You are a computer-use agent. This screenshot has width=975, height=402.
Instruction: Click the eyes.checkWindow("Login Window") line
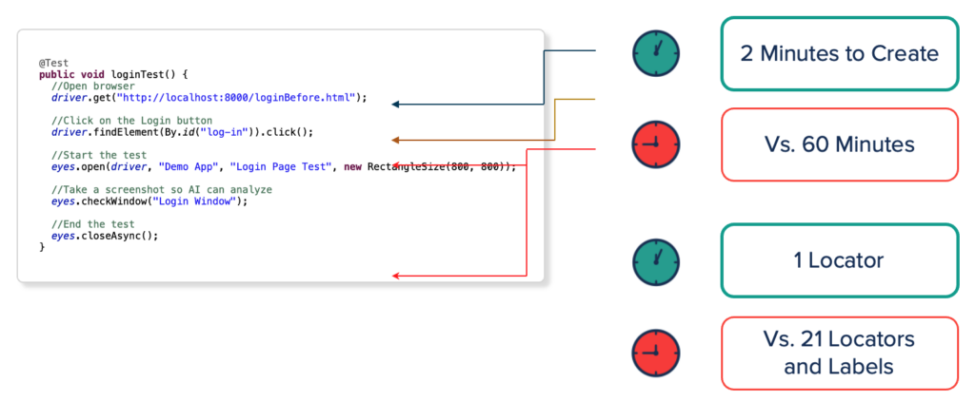[x=149, y=201]
